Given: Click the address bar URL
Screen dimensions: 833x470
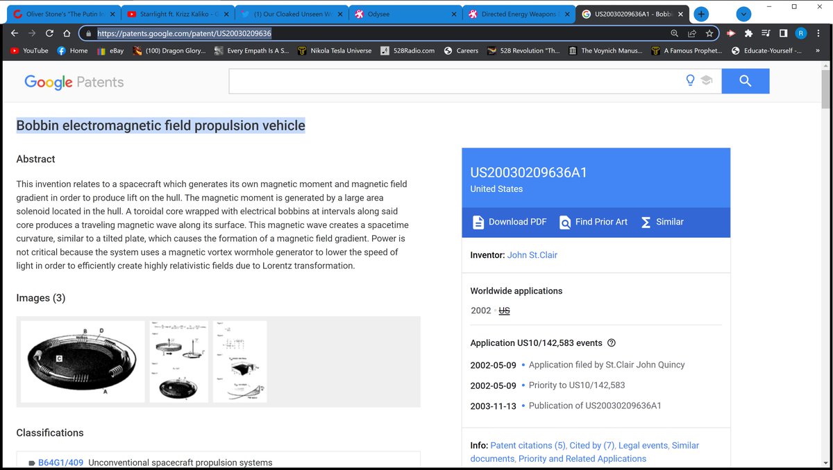Looking at the screenshot, I should (x=184, y=33).
